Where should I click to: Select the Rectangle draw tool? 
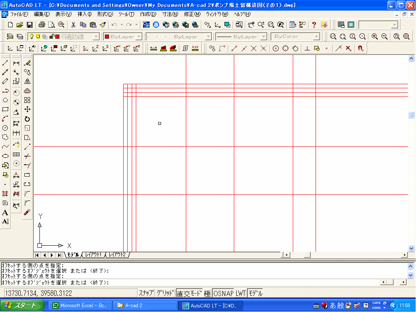5,109
